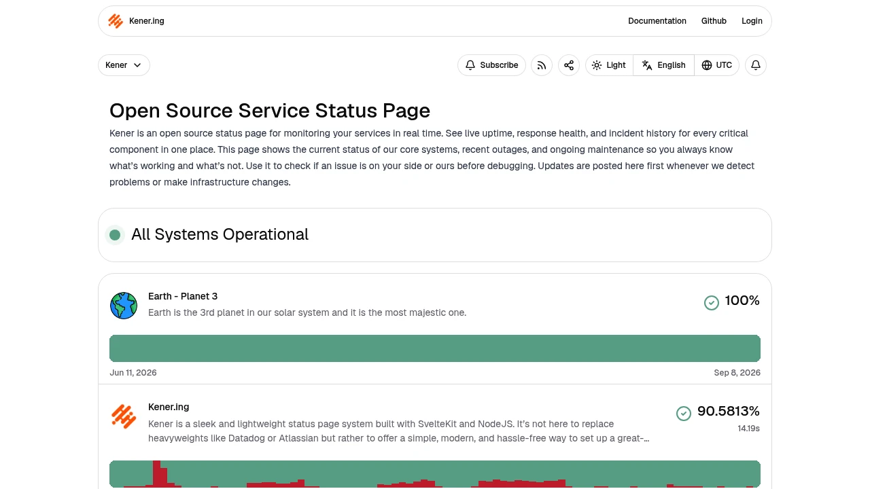The width and height of the screenshot is (870, 489).
Task: Select the 14.19s response time
Action: (748, 429)
